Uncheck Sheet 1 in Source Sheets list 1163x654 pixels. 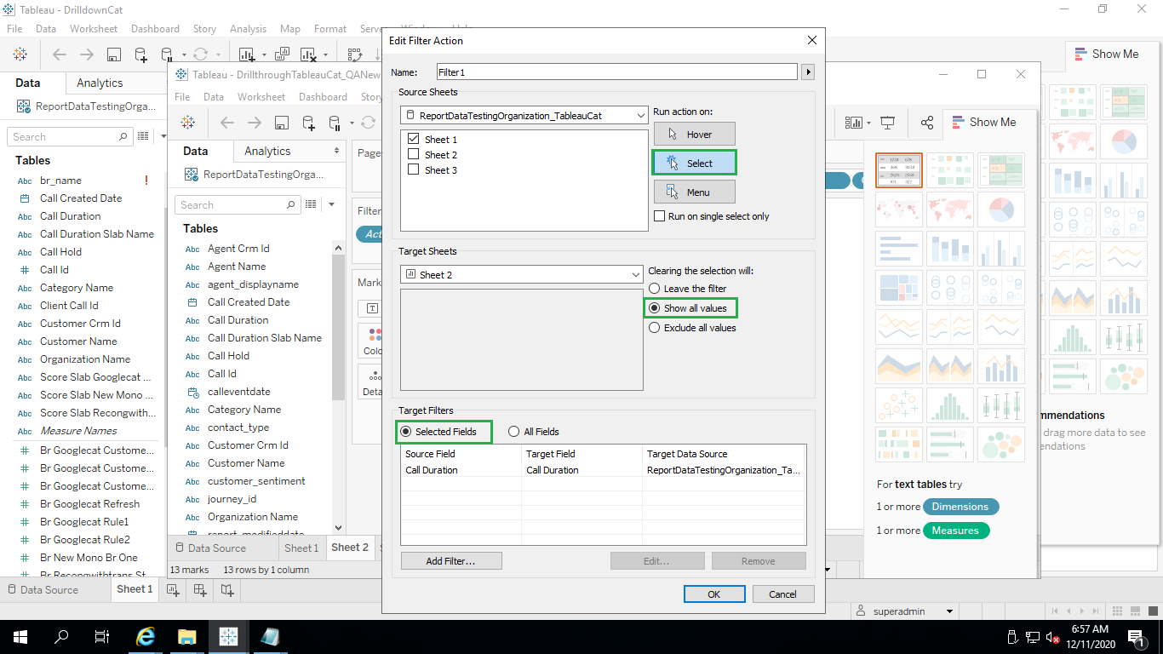coord(414,139)
